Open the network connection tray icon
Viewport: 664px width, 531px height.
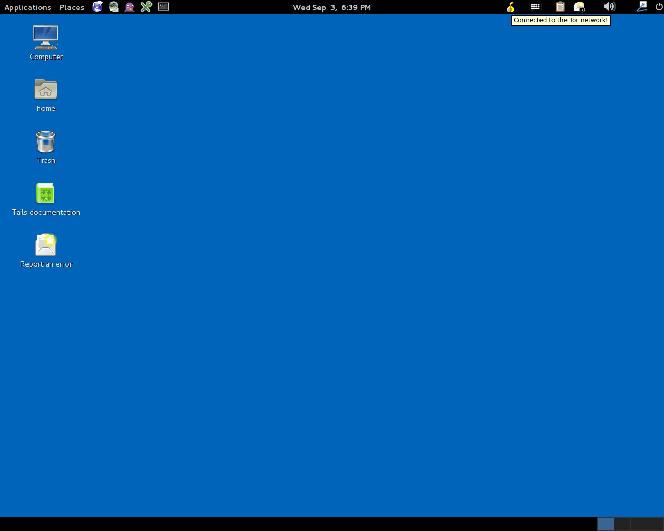point(642,7)
